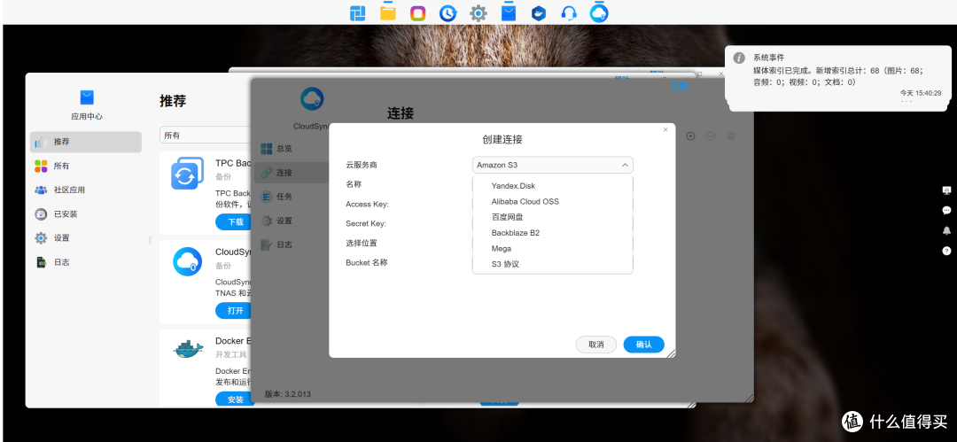Switch to 任务 in CloudSync sidebar
This screenshot has height=442, width=957.
[x=292, y=197]
